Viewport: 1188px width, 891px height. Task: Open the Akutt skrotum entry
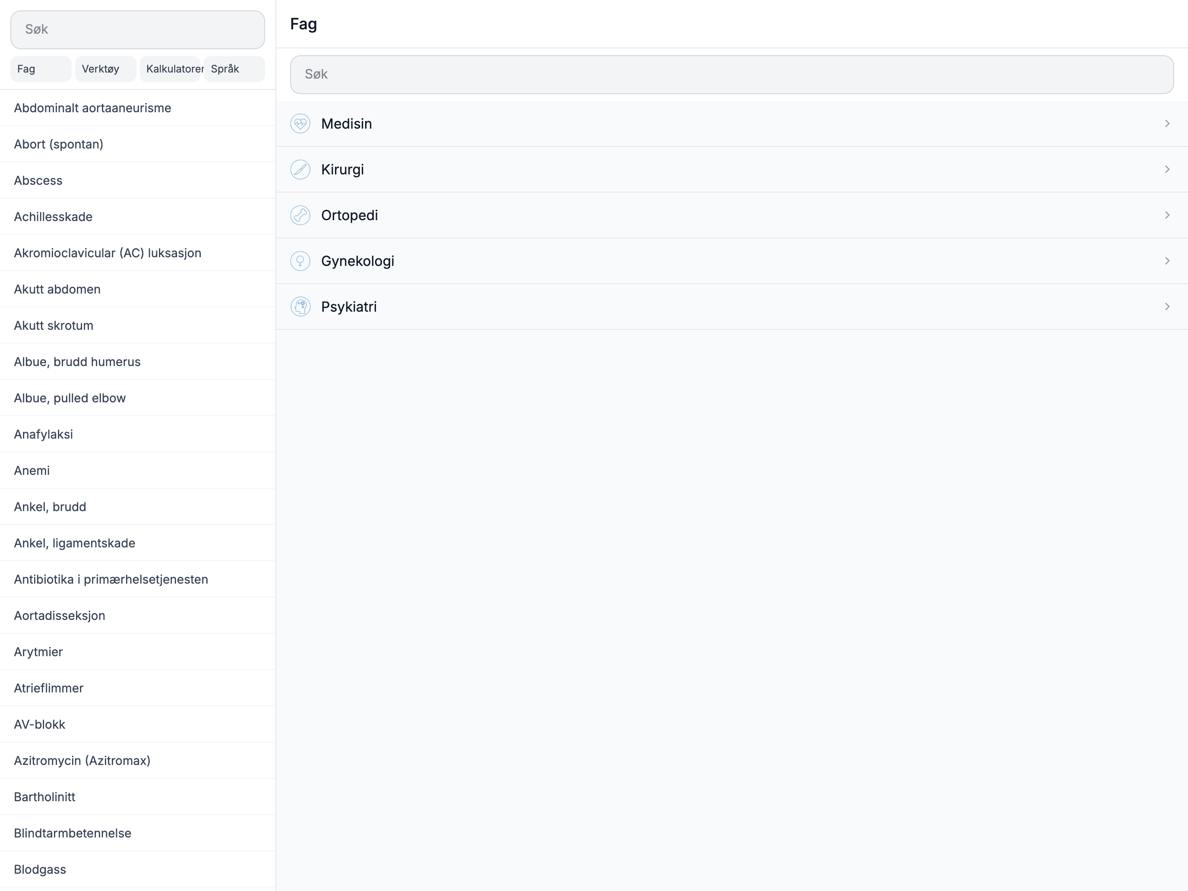[137, 325]
